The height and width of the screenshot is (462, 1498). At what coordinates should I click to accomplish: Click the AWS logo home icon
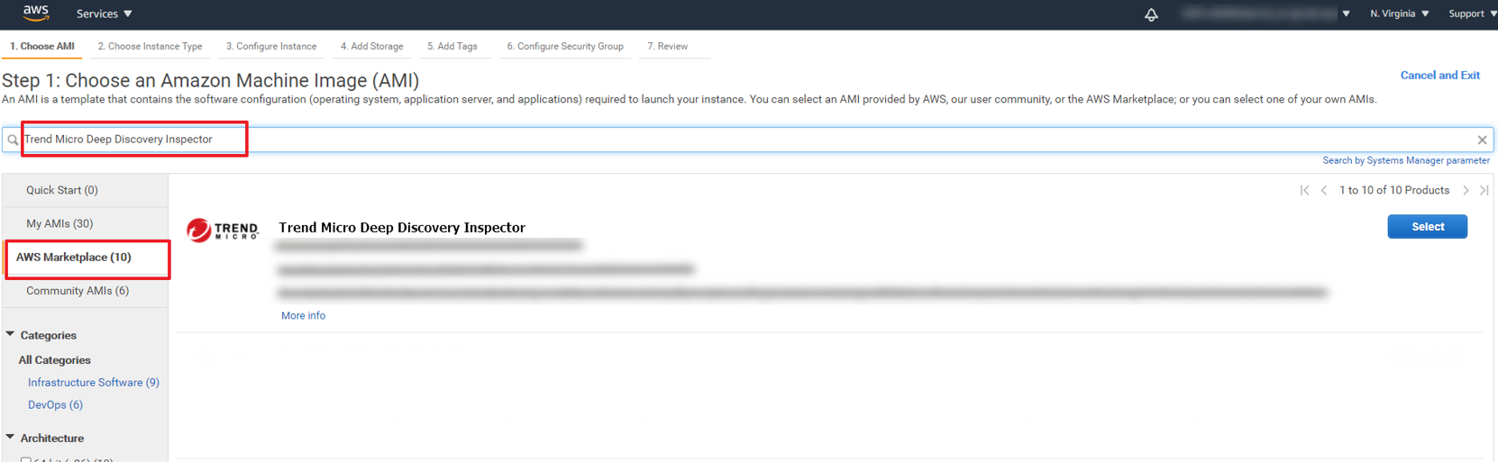click(36, 13)
